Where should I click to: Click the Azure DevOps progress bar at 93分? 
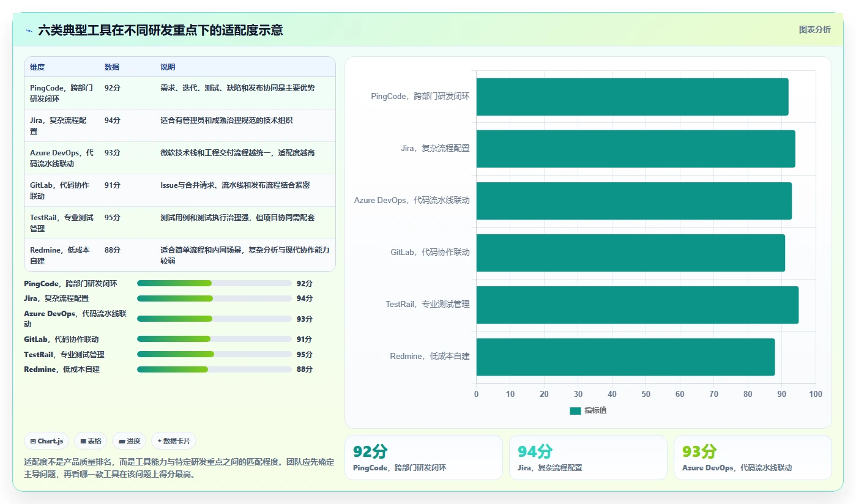pyautogui.click(x=214, y=319)
